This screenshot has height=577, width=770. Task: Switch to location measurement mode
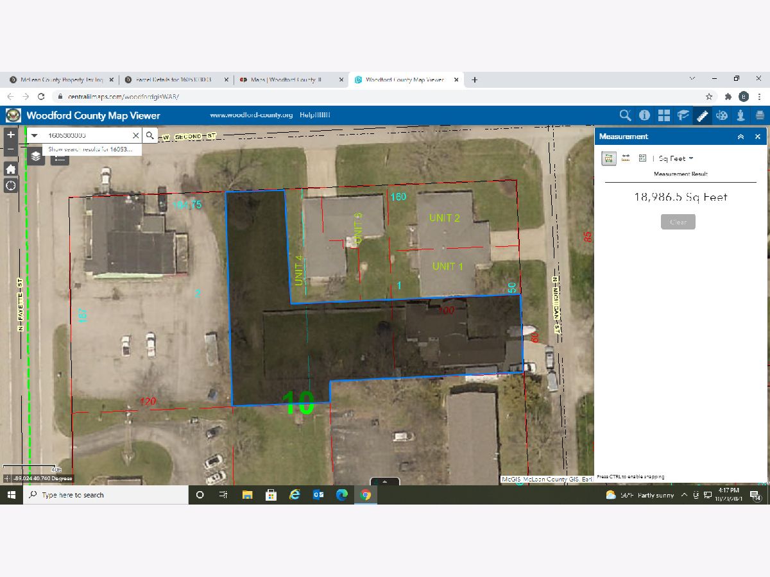click(x=642, y=158)
